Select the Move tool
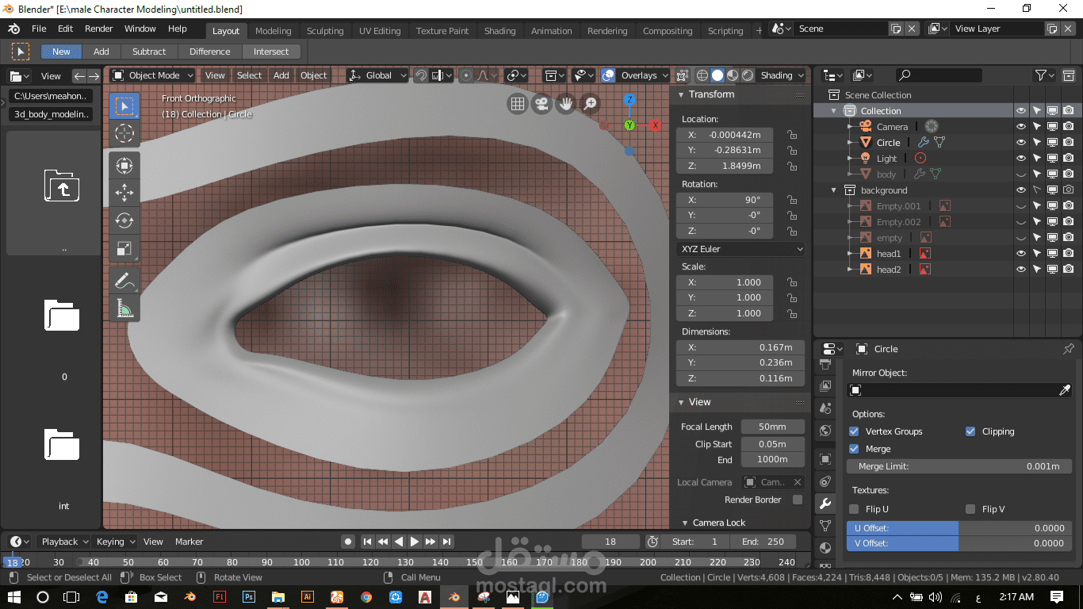 [124, 193]
